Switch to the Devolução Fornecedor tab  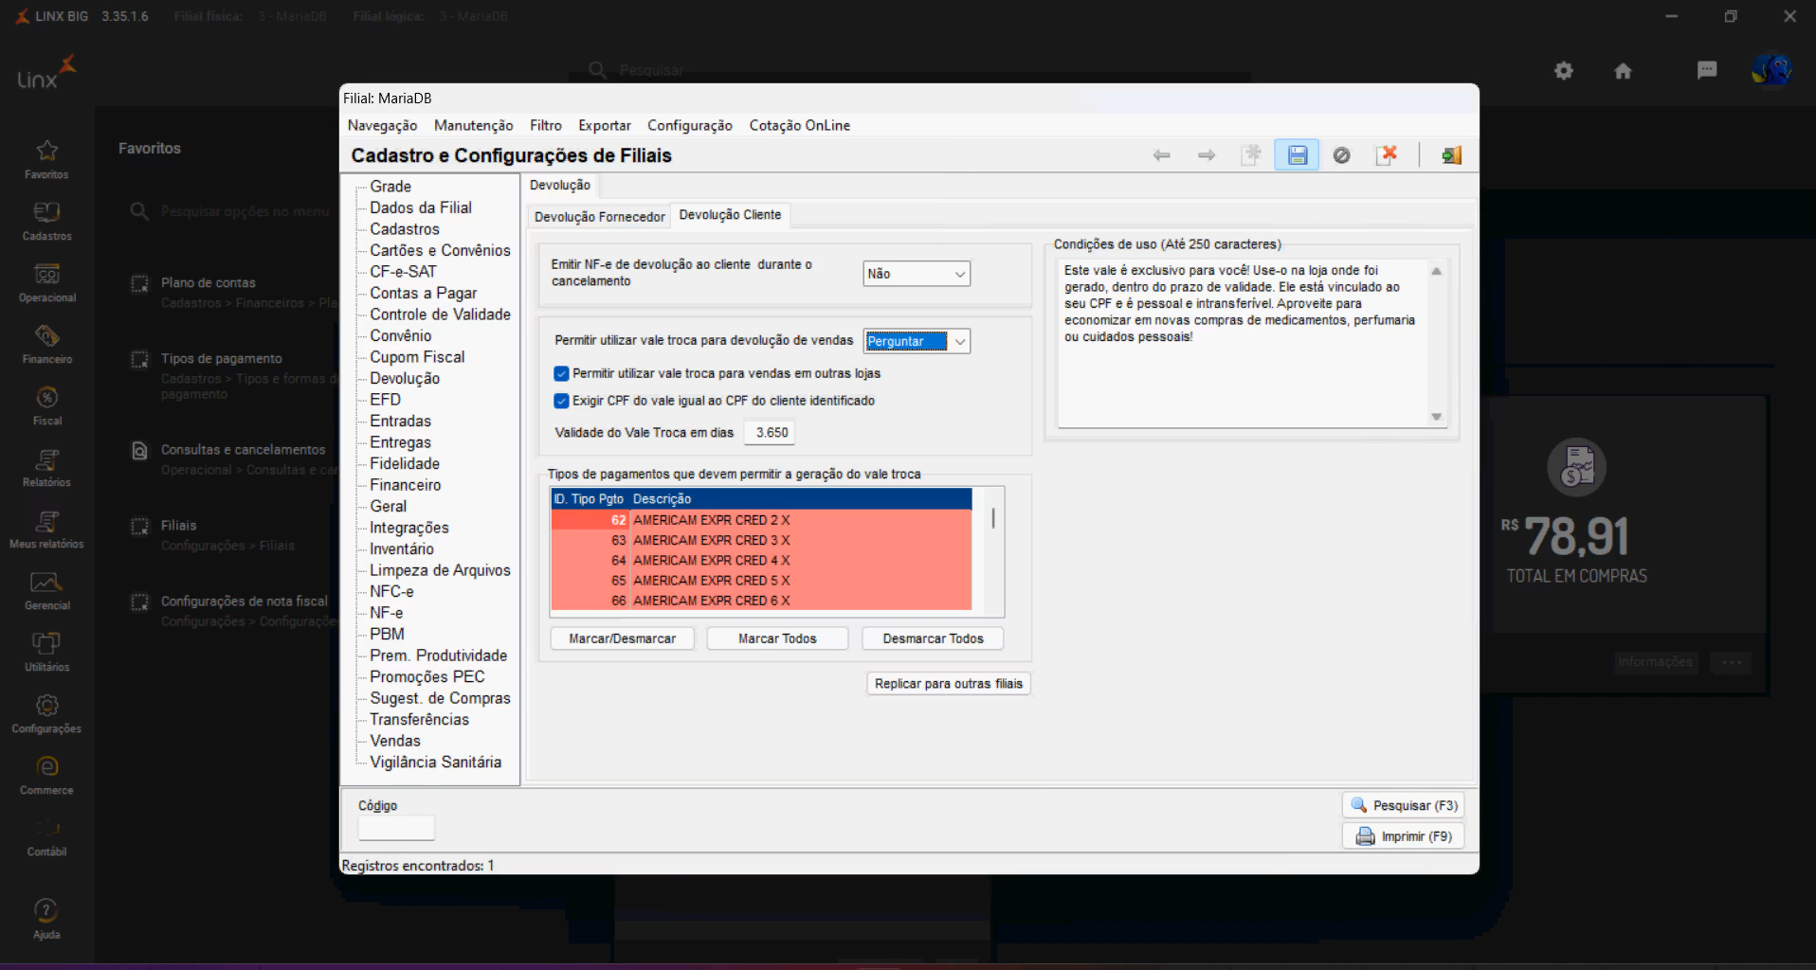point(599,217)
